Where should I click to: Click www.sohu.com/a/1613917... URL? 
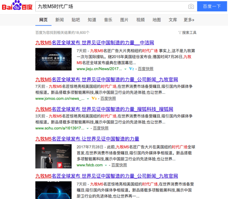click(x=59, y=128)
